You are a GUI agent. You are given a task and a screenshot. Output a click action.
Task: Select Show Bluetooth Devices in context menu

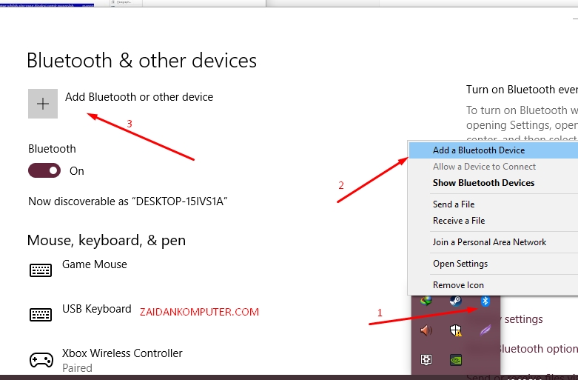[x=494, y=183]
